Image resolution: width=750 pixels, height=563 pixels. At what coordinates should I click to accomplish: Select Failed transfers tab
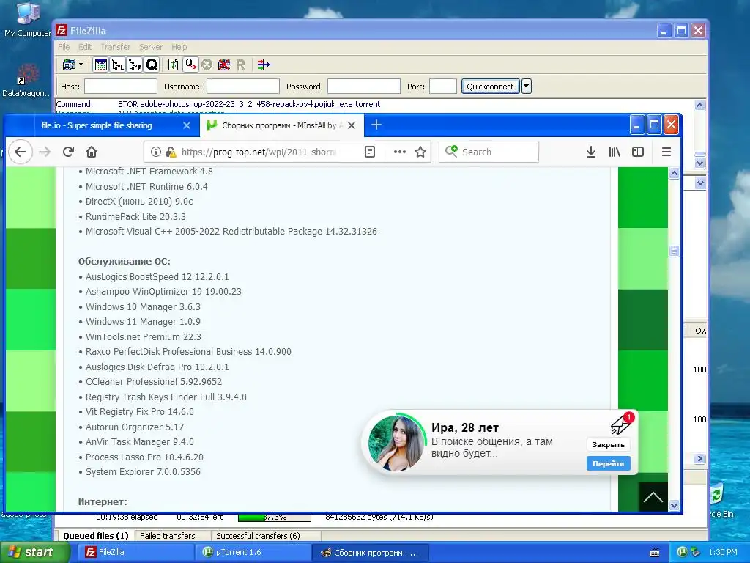[x=168, y=536]
